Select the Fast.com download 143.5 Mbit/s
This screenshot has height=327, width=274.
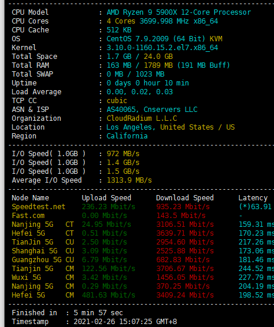[x=181, y=216]
